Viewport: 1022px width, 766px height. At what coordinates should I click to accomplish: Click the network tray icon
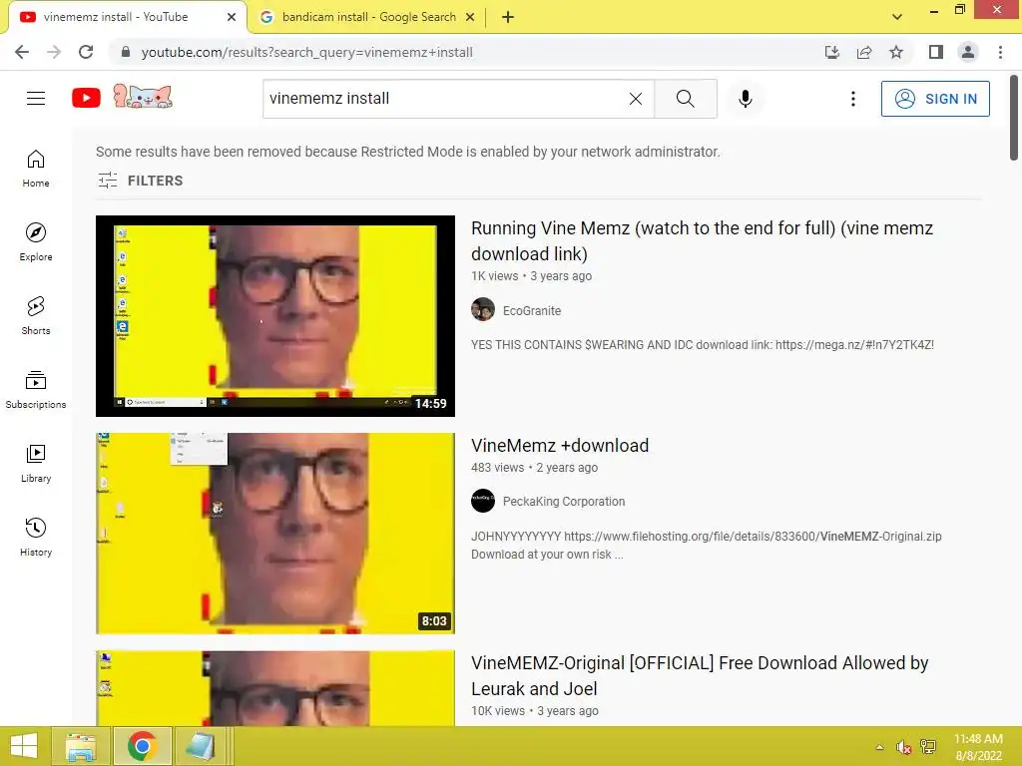pyautogui.click(x=928, y=747)
